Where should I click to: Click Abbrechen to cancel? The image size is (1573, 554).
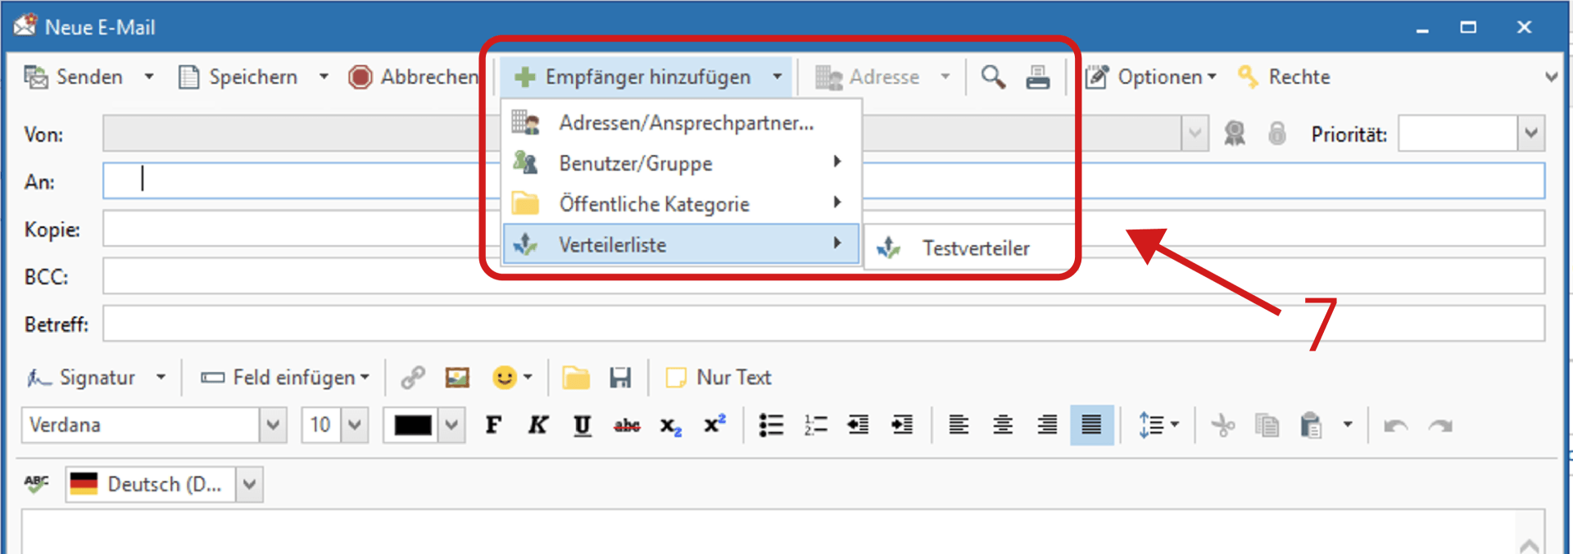tap(414, 77)
